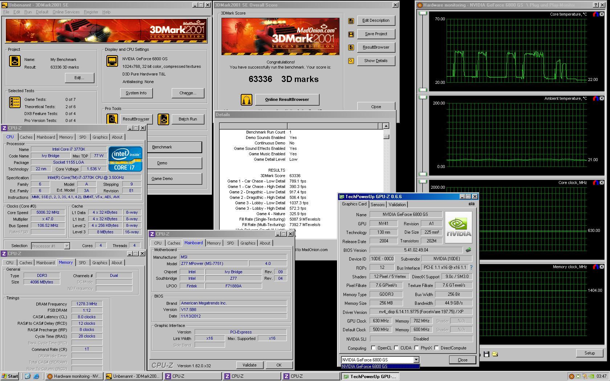Open the File menu in 3DMark2001
The height and width of the screenshot is (381, 610).
6,12
